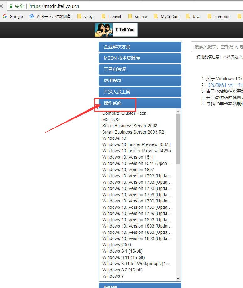Expand the 应用程序 category

click(140, 81)
